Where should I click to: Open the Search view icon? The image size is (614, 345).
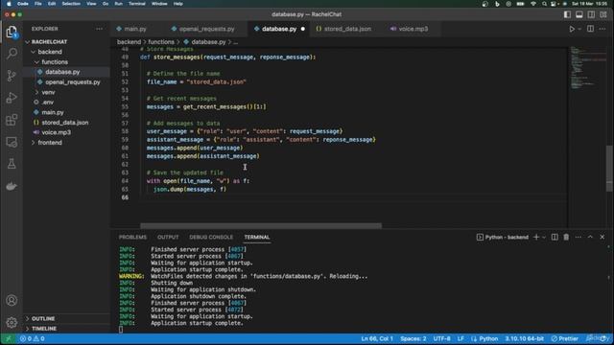[12, 54]
